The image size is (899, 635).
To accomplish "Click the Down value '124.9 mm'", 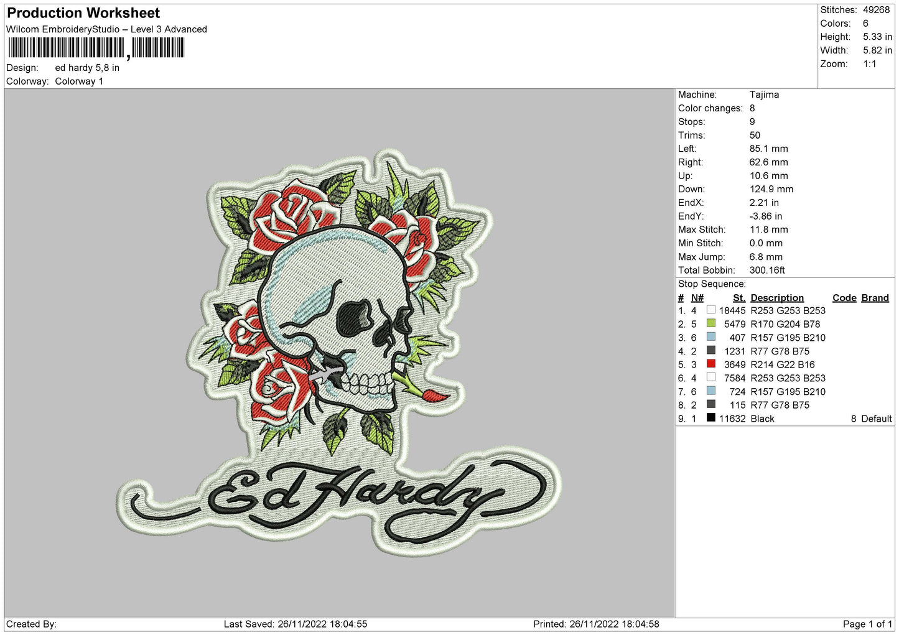I will tap(771, 189).
